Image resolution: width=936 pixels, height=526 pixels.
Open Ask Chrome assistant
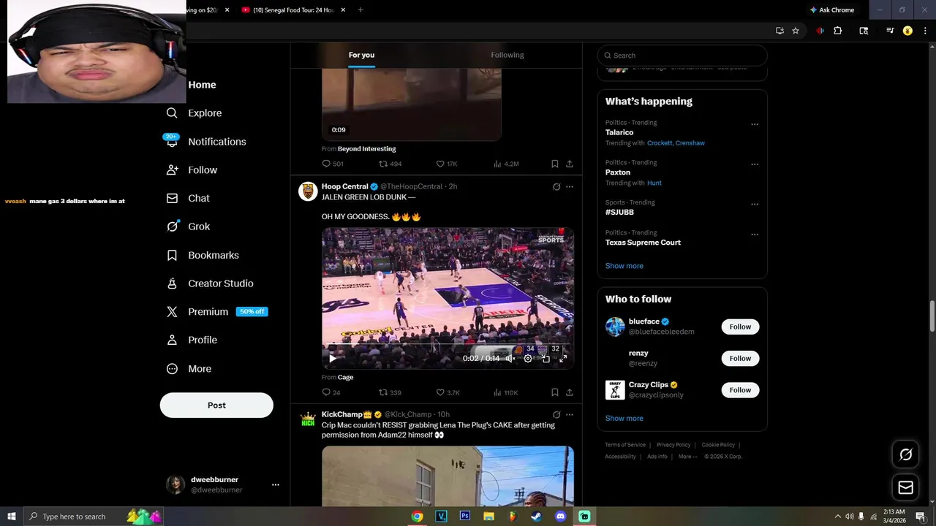click(x=832, y=10)
